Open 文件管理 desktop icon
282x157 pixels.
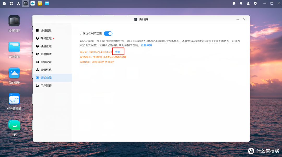[14, 50]
